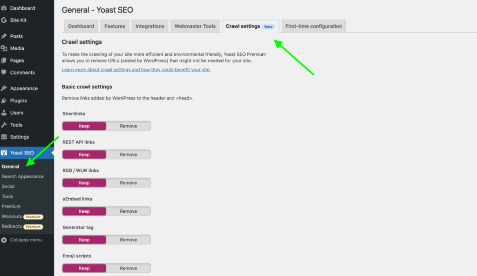Click the Site Kit Google icon
This screenshot has width=477, height=276.
4,20
